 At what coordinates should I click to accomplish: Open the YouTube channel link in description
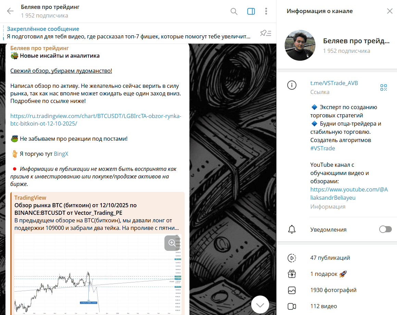tap(349, 194)
